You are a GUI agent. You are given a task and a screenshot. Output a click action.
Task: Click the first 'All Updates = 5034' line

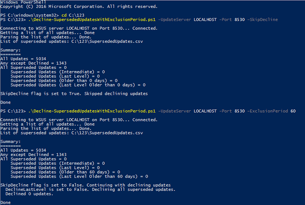pyautogui.click(x=23, y=59)
